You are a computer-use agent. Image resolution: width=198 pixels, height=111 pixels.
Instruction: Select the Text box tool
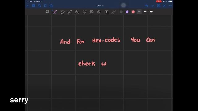[106, 12]
